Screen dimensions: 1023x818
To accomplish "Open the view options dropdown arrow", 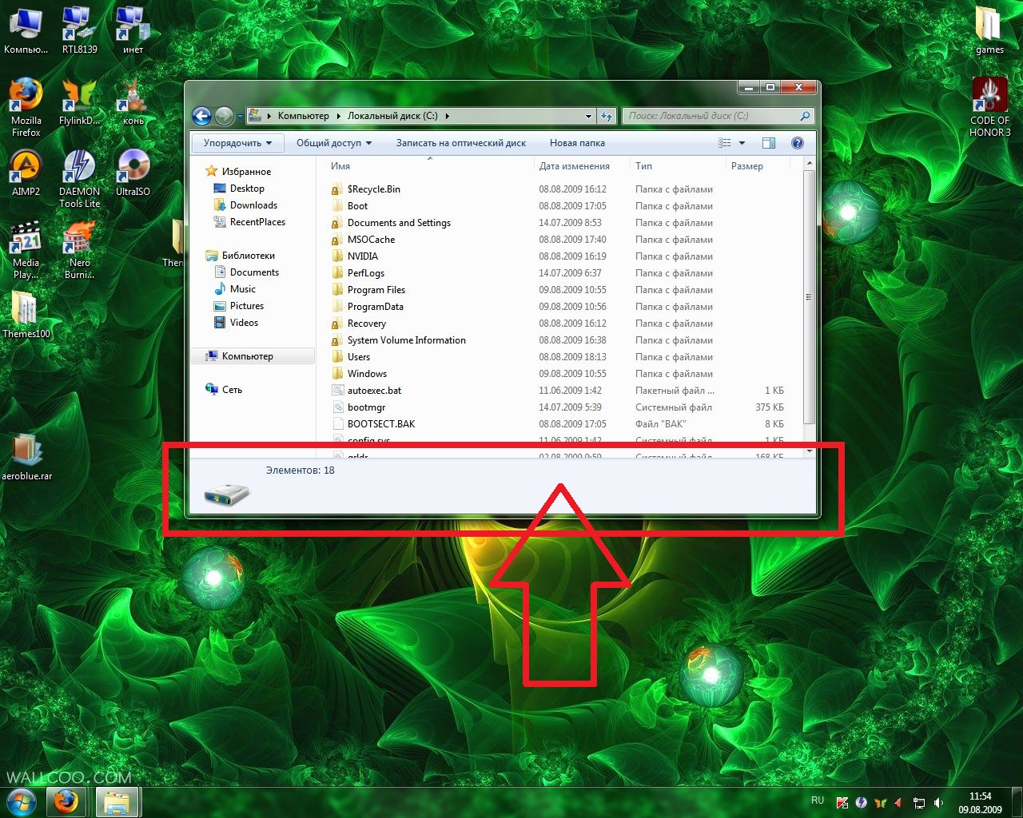I will [x=742, y=143].
